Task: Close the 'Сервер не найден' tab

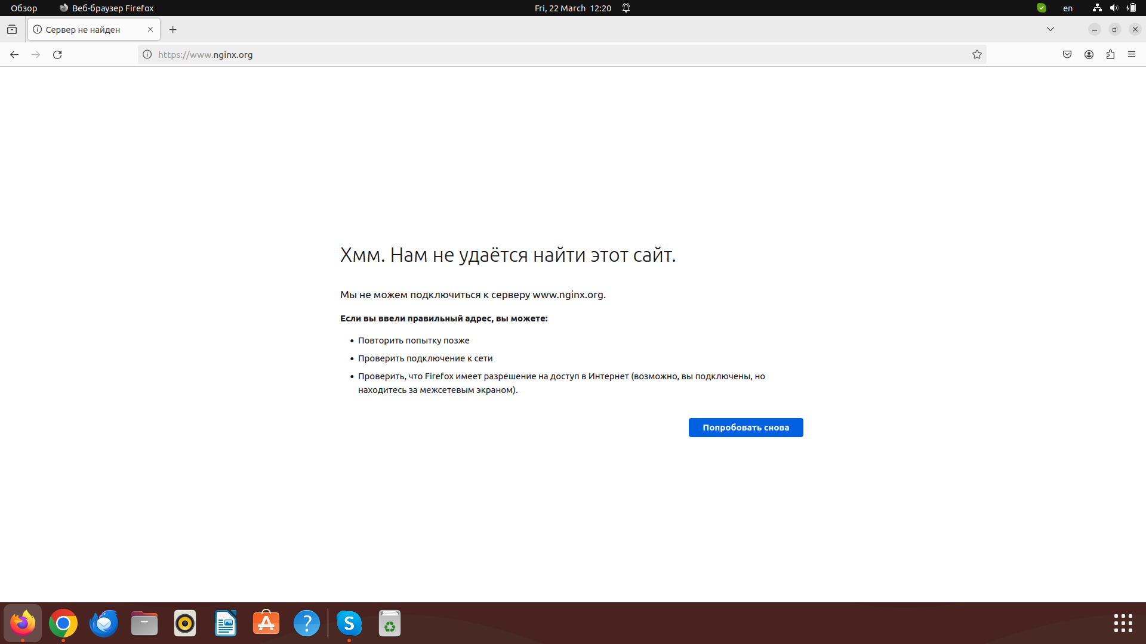Action: pyautogui.click(x=150, y=29)
